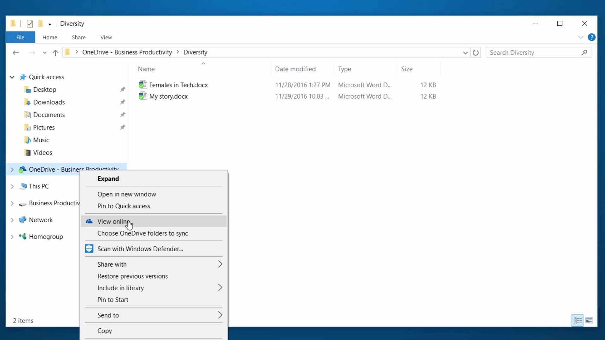This screenshot has height=340, width=605.
Task: Open Customize Quick Access Toolbar dropdown
Action: [50, 24]
